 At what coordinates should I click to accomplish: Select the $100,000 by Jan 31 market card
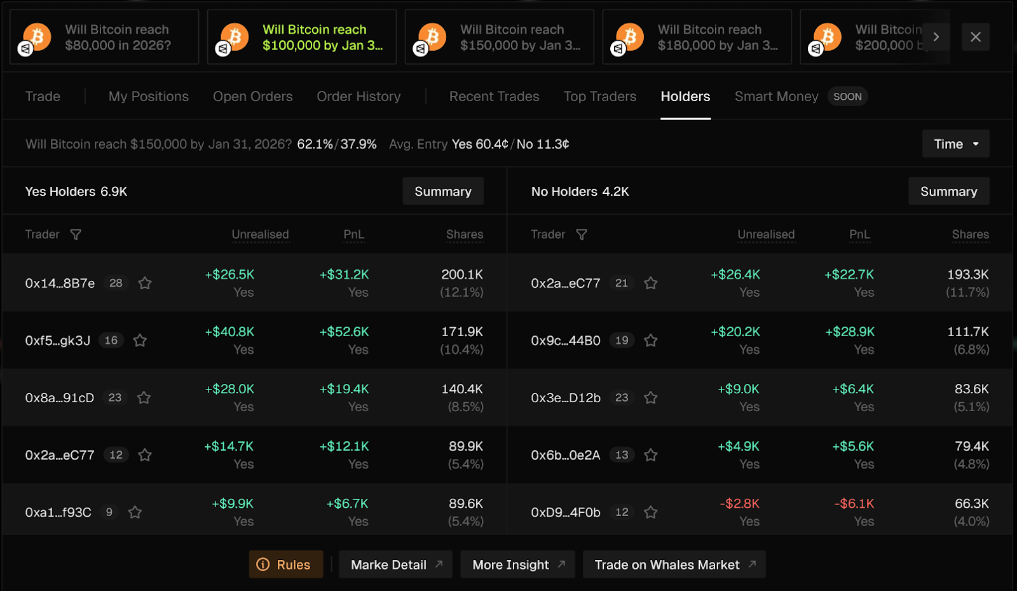(302, 37)
